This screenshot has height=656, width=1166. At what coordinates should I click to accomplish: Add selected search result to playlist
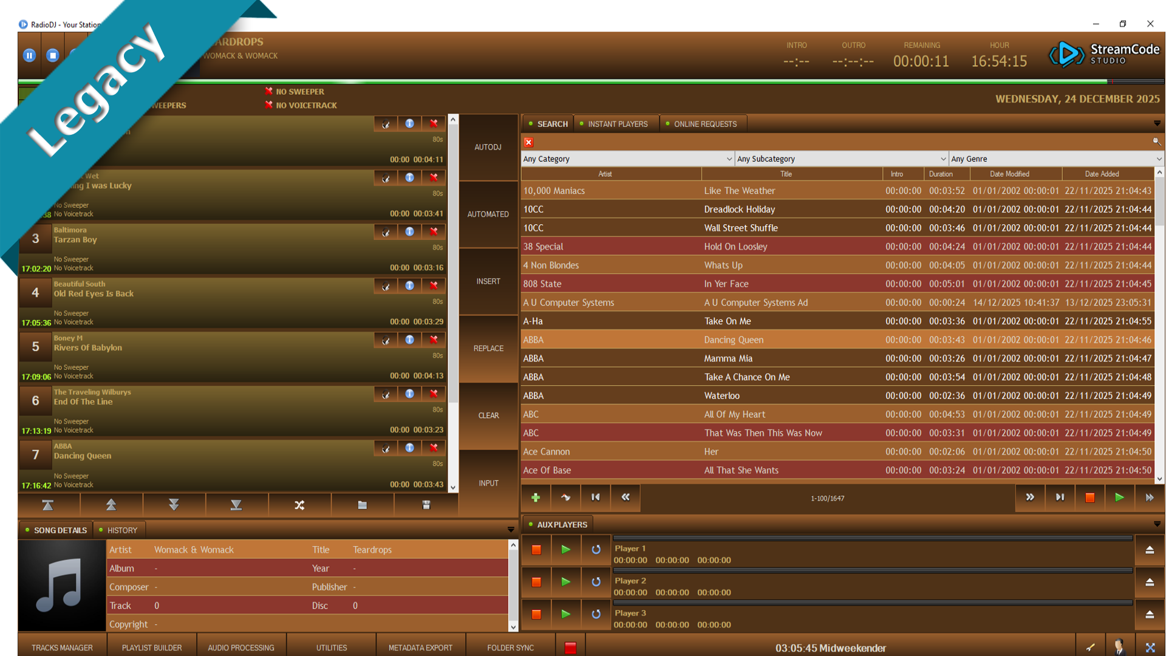(536, 497)
